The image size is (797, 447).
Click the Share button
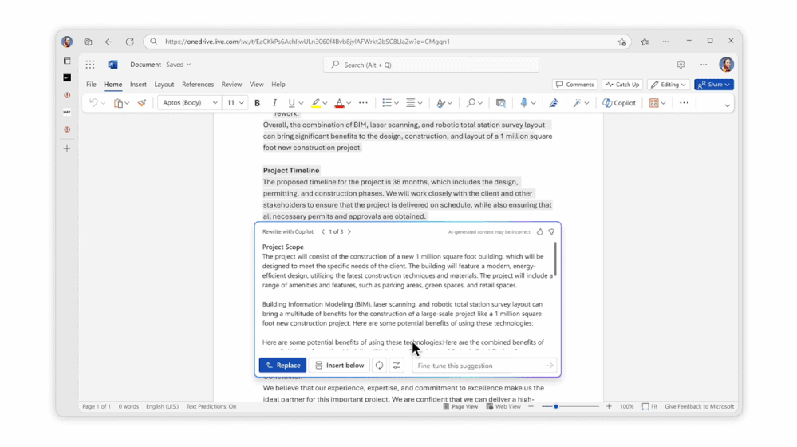[x=714, y=85]
